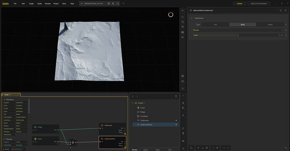Image resolution: width=290 pixels, height=151 pixels.
Task: Collapse the Primitive node category
Action: [5, 99]
